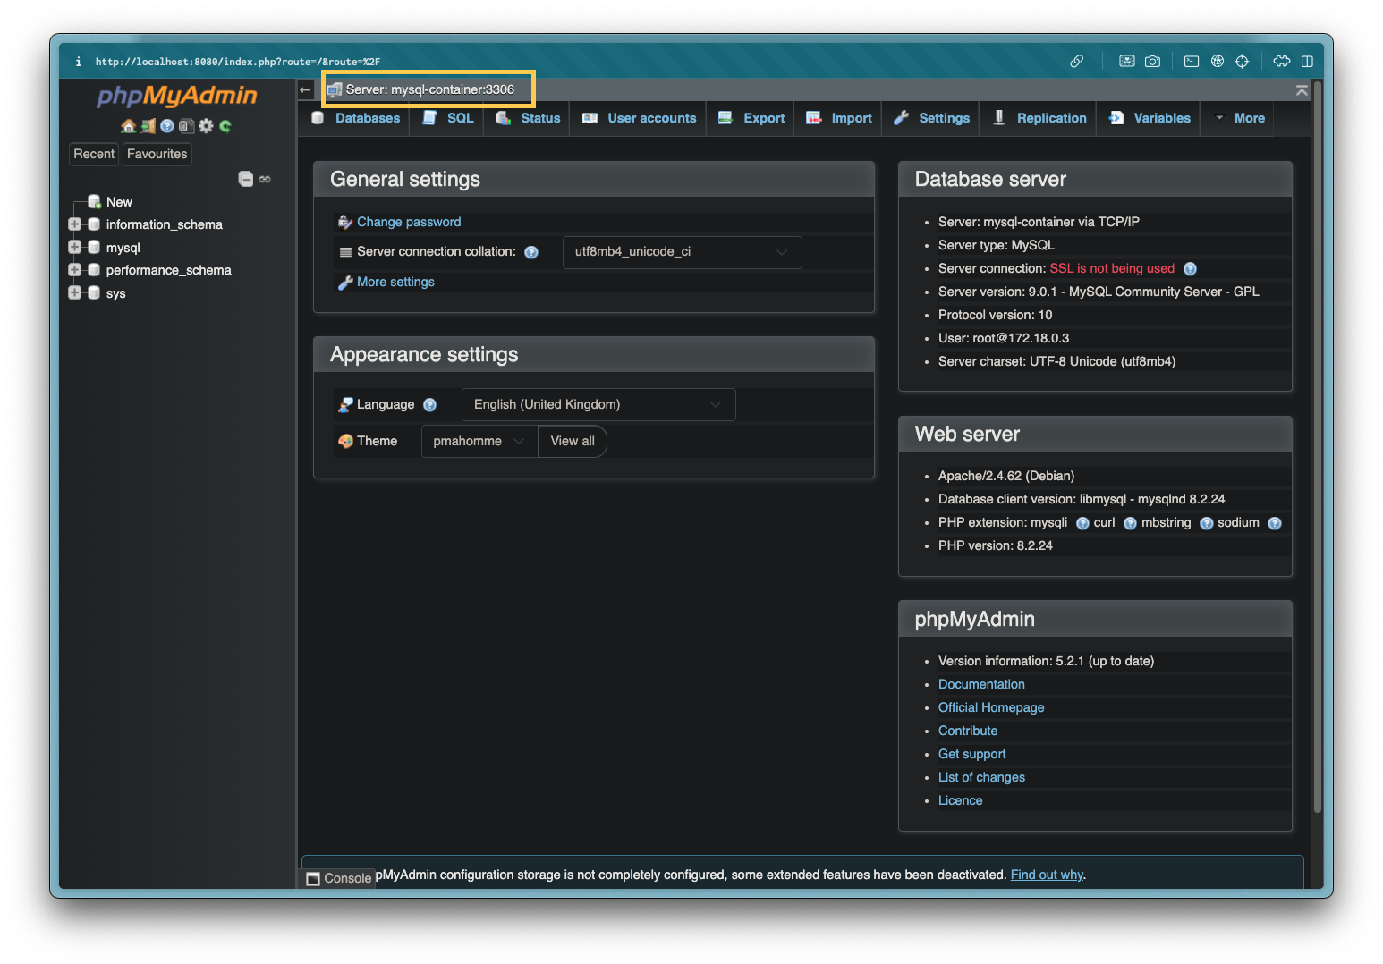Screen dimensions: 1383x964
Task: Open the Theme pmahomme dropdown
Action: click(479, 441)
